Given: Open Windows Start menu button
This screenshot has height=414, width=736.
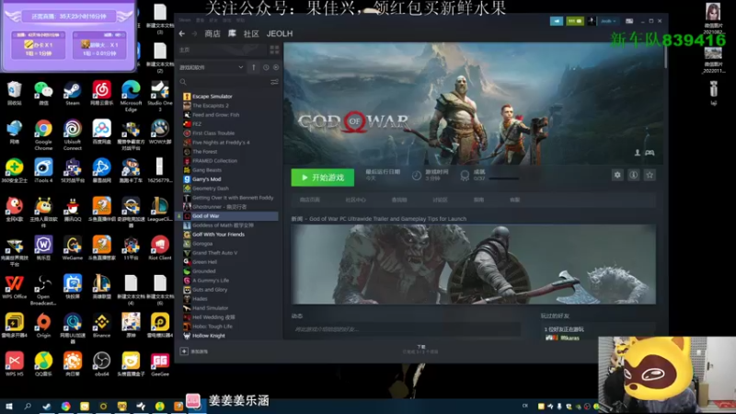Looking at the screenshot, I should (x=8, y=407).
